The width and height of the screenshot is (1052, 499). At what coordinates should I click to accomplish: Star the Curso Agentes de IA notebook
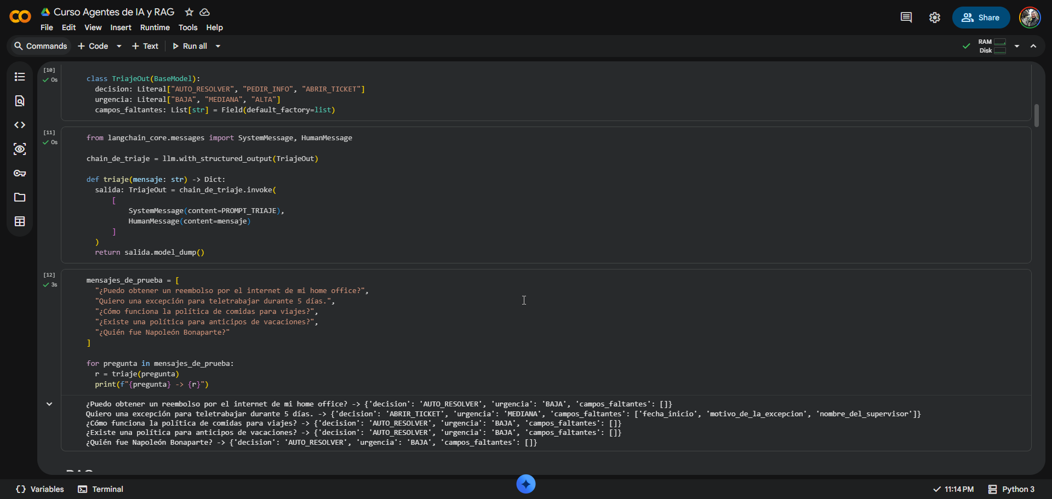[189, 12]
